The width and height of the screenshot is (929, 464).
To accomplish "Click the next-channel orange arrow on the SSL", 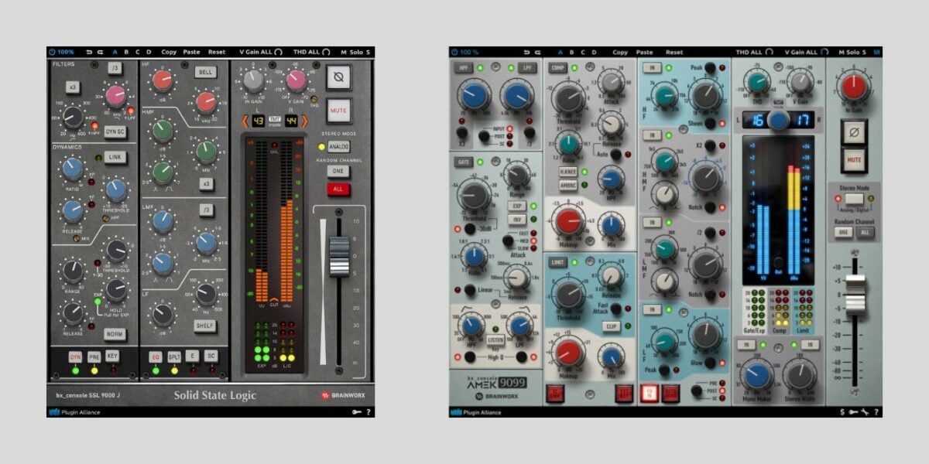I will pos(304,121).
